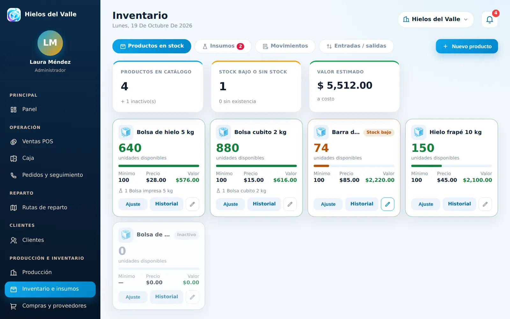Click ice cube icon of Hielo frapé 10 kg
The height and width of the screenshot is (319, 510).
click(419, 132)
